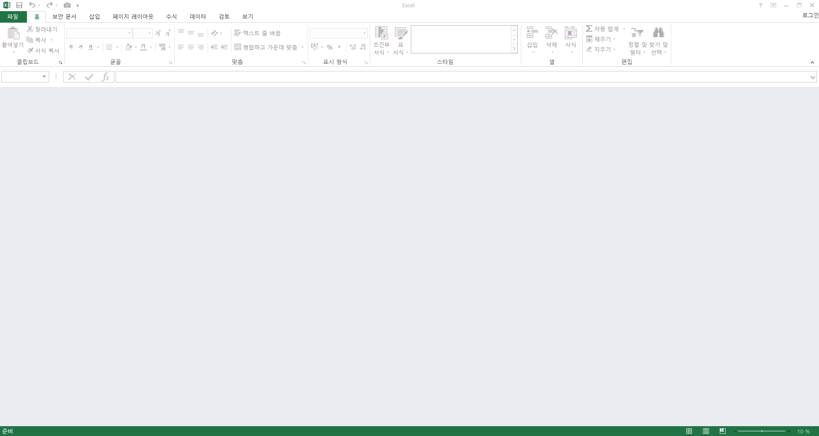Click the insert function fx icon
Screen dimensions: 819x436
pyautogui.click(x=105, y=77)
